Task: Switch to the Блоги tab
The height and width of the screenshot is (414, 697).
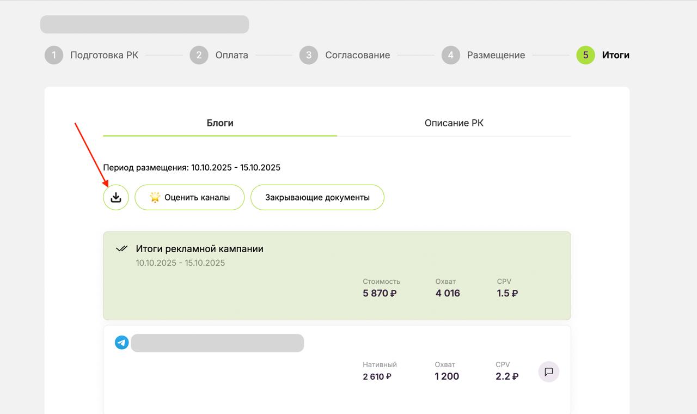Action: [220, 123]
